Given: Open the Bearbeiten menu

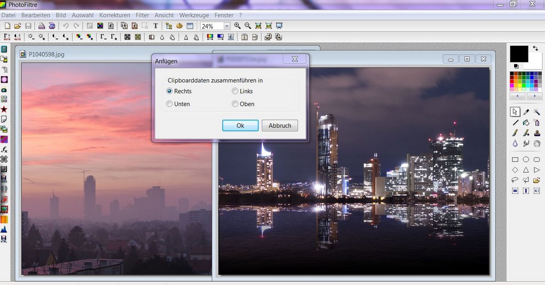Looking at the screenshot, I should point(36,15).
